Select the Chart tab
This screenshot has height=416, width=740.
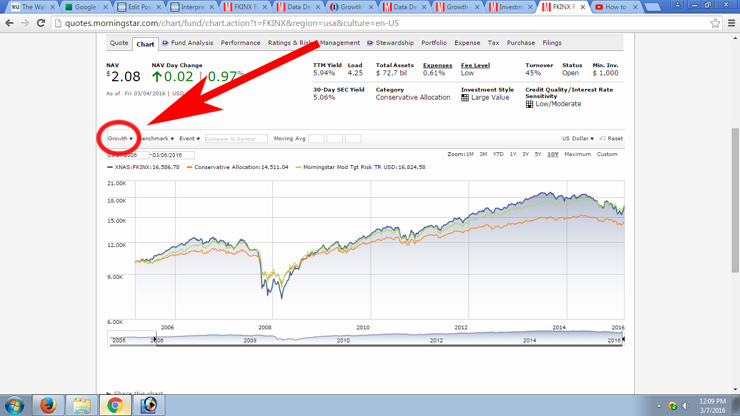tap(145, 44)
